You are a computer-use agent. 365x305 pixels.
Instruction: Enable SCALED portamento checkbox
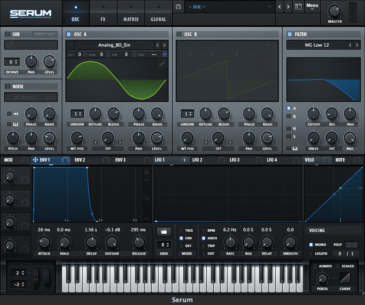pyautogui.click(x=338, y=266)
